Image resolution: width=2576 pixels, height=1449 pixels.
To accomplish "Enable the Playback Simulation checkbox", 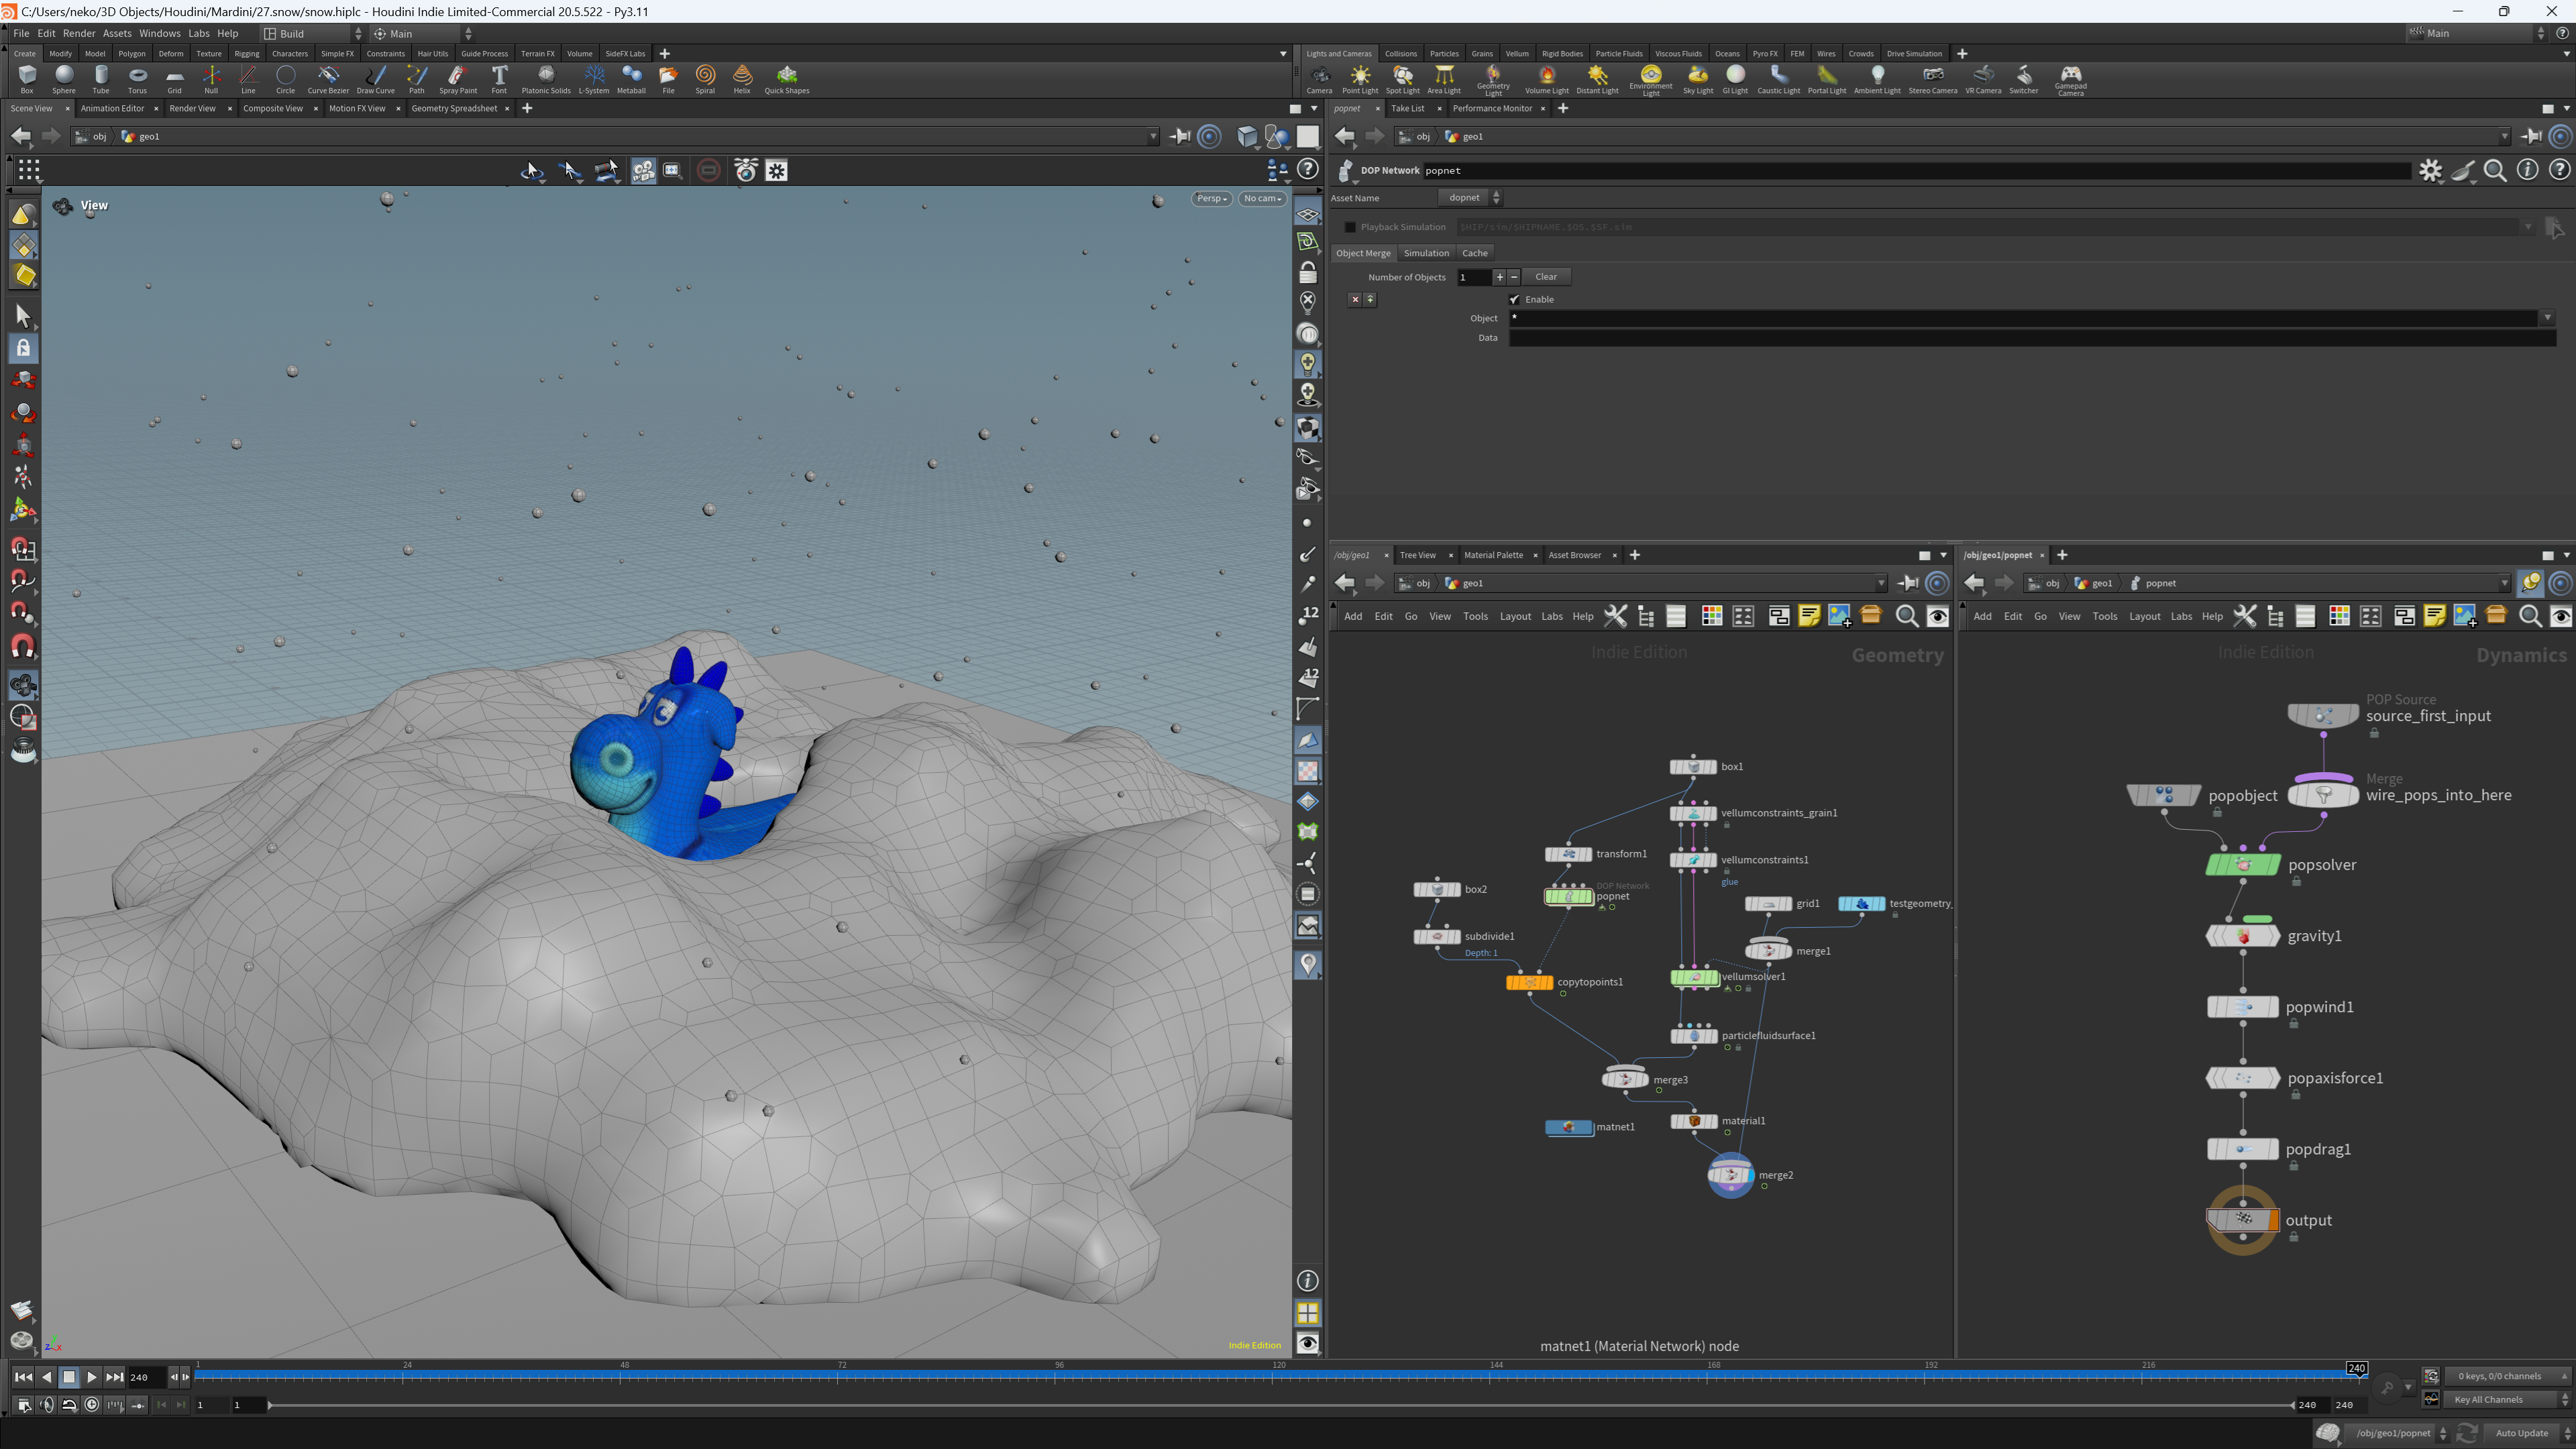I will (x=1350, y=227).
